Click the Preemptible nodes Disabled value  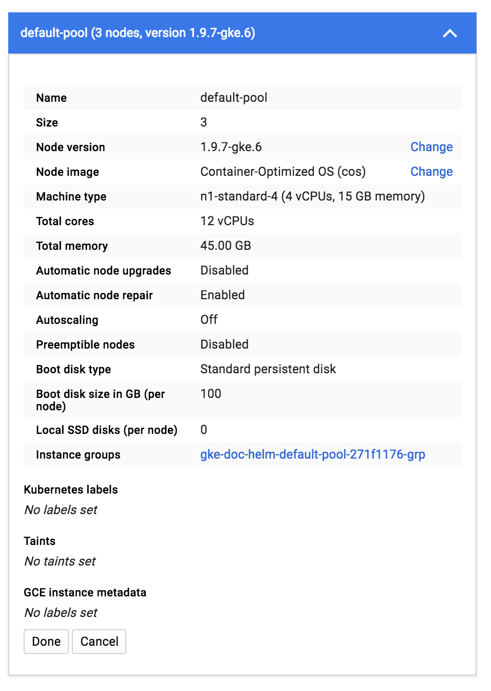click(224, 344)
